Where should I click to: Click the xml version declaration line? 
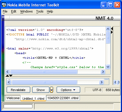point(45,30)
